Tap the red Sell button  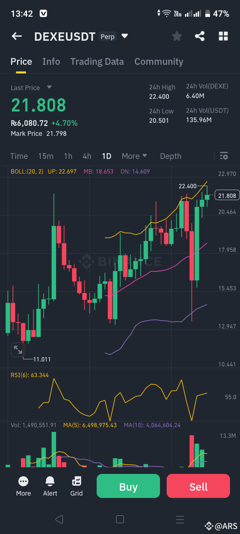(x=198, y=486)
